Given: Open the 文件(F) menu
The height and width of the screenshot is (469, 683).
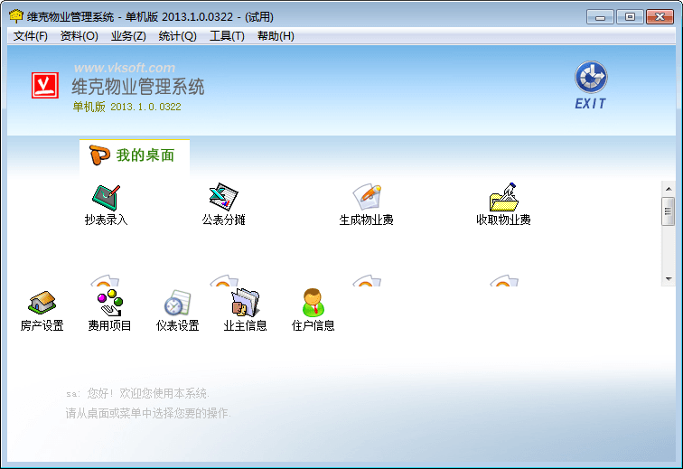Looking at the screenshot, I should [x=31, y=36].
